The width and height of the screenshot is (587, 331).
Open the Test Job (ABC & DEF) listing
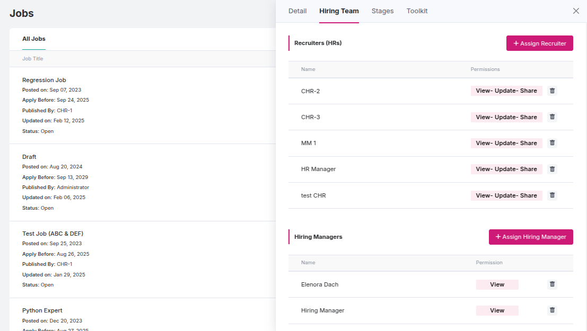(x=53, y=234)
